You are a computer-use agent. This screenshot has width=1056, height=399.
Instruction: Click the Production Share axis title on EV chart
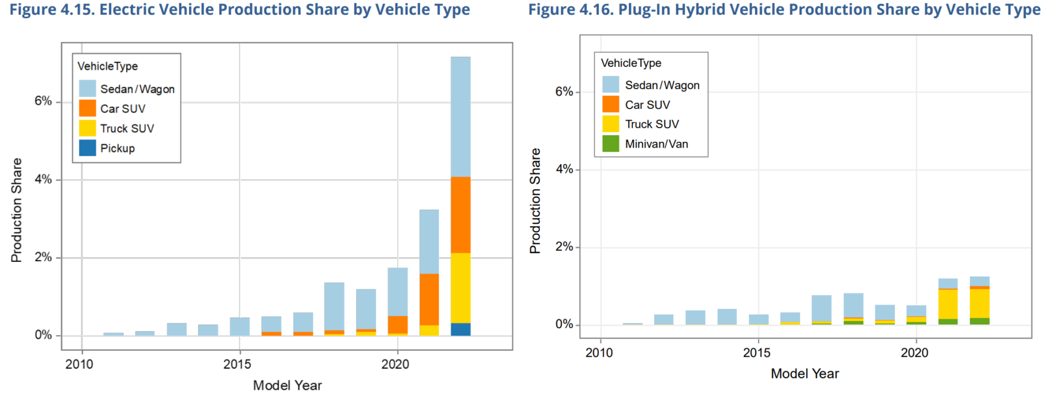[16, 210]
